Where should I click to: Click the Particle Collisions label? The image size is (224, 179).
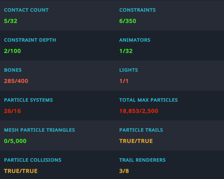coord(33,160)
